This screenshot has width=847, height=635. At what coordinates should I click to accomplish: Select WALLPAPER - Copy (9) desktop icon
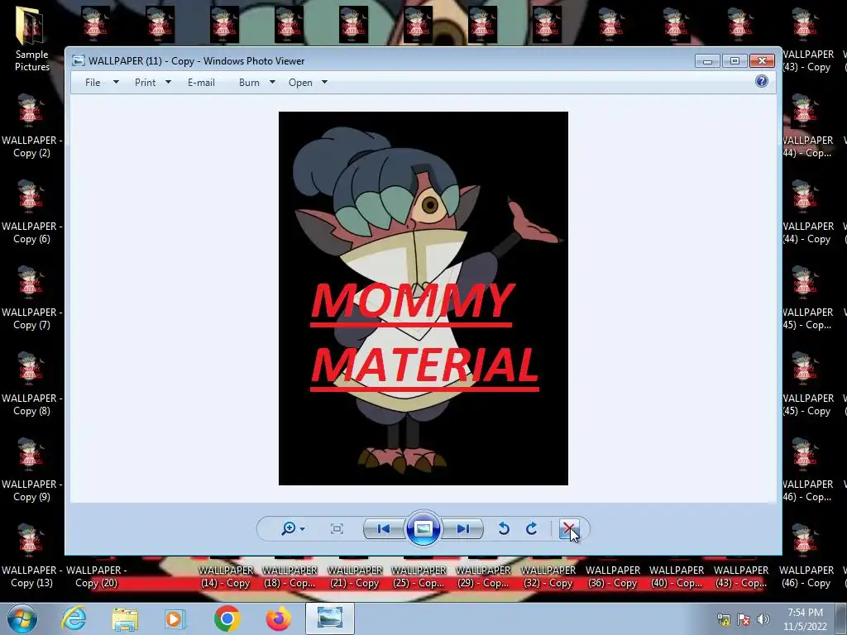pyautogui.click(x=31, y=470)
